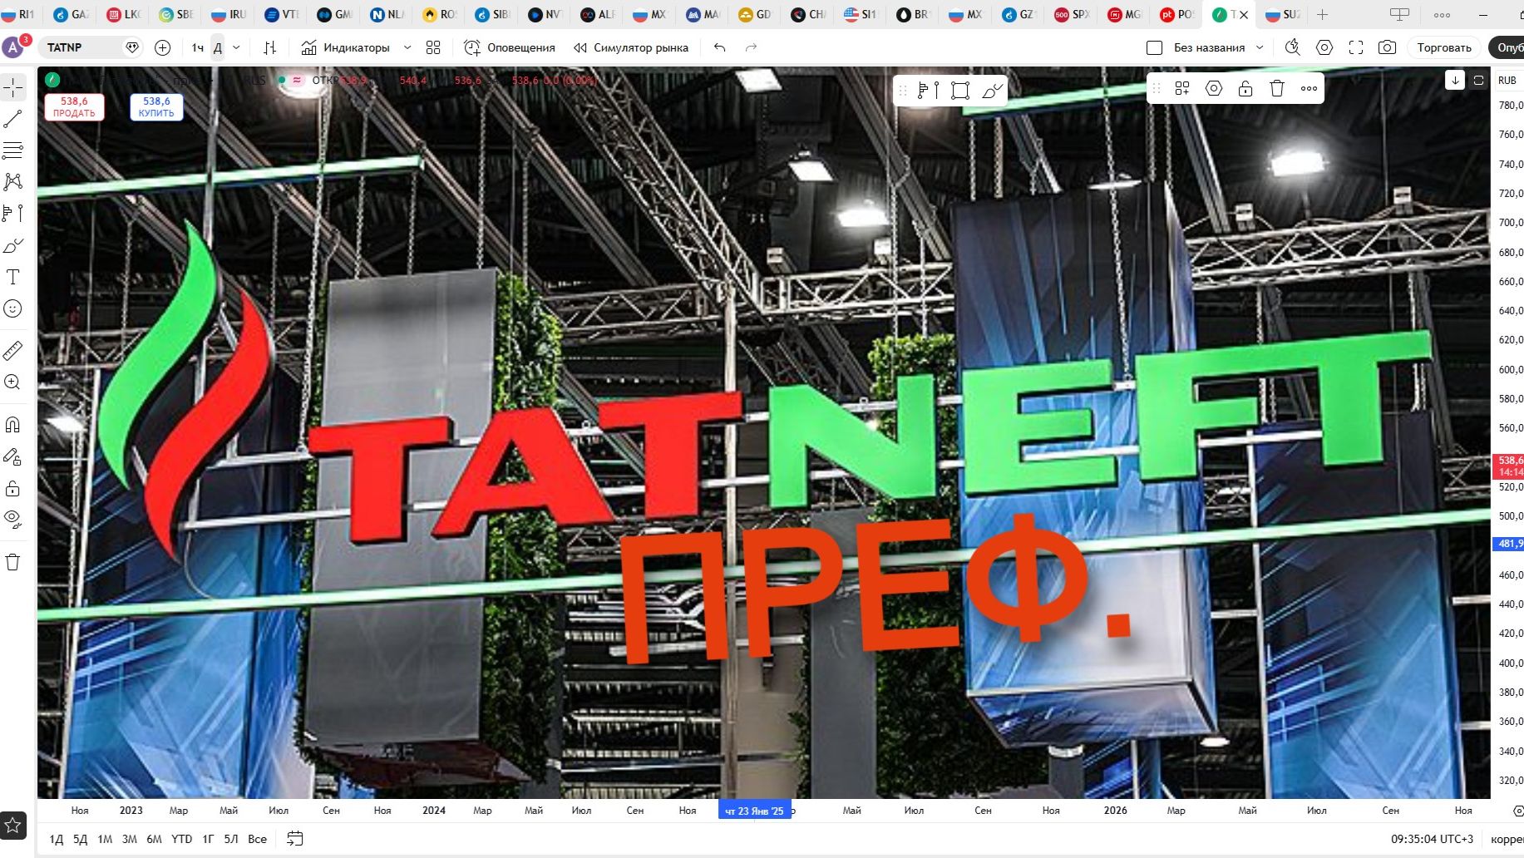Switch to the GAZ browser tab

coord(70,14)
